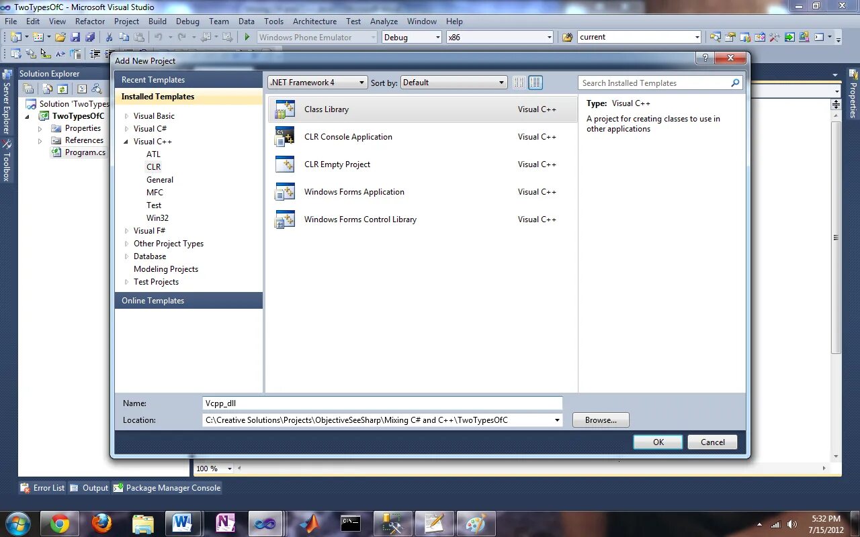Click the OK button
860x537 pixels.
point(658,442)
